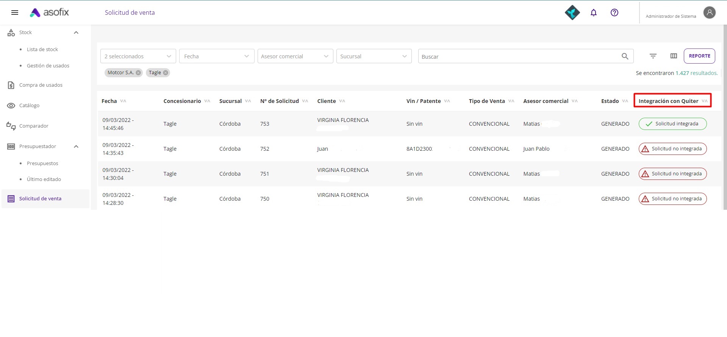Go to Último editado submenu item
The height and width of the screenshot is (337, 727).
(44, 179)
